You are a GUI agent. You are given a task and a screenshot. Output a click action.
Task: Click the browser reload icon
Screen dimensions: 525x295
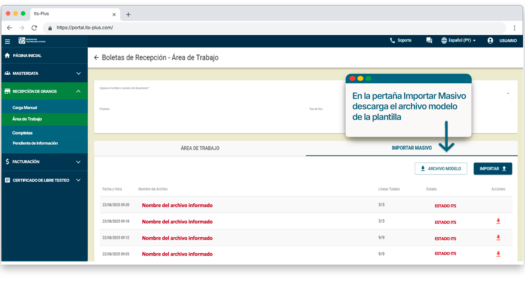[34, 28]
